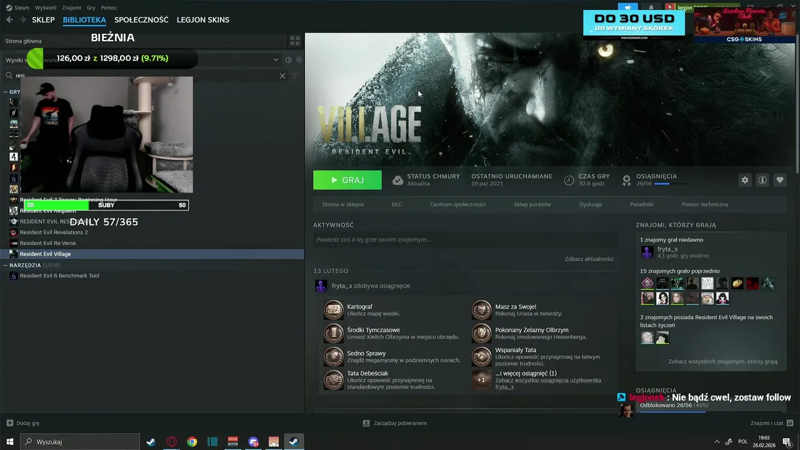
Task: Click Zobacz aktualności link
Action: click(589, 259)
